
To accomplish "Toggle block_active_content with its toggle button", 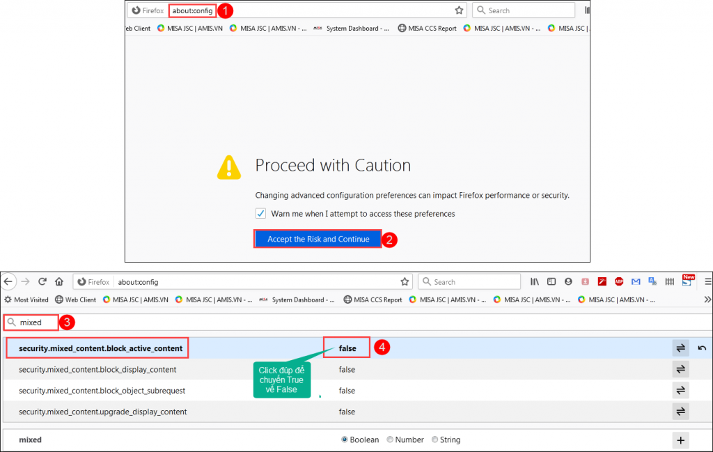I will (x=681, y=348).
